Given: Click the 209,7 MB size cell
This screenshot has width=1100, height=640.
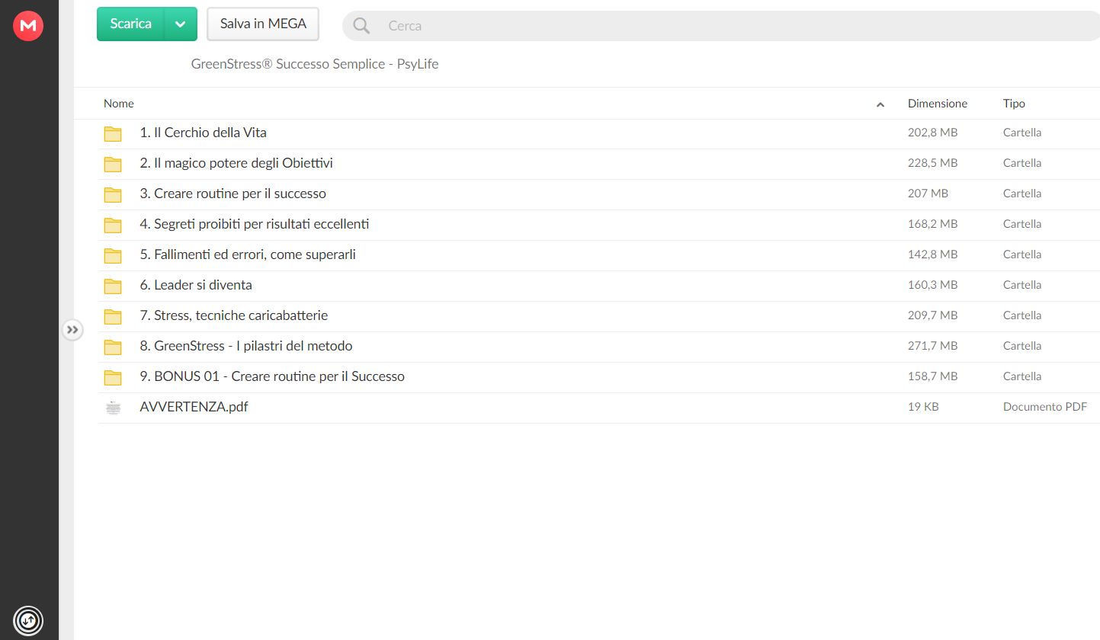Looking at the screenshot, I should point(932,315).
